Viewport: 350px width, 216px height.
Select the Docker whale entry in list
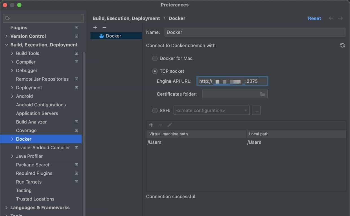tap(113, 36)
